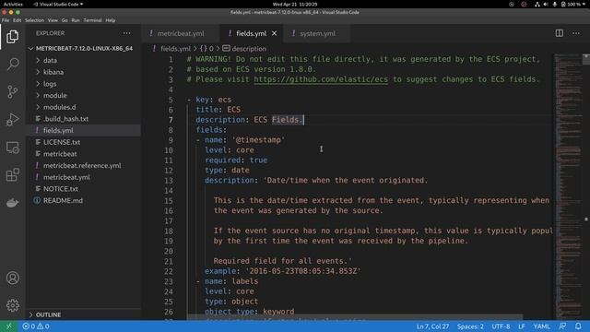Open the Accounts menu icon
This screenshot has height=332, width=590.
pos(12,278)
